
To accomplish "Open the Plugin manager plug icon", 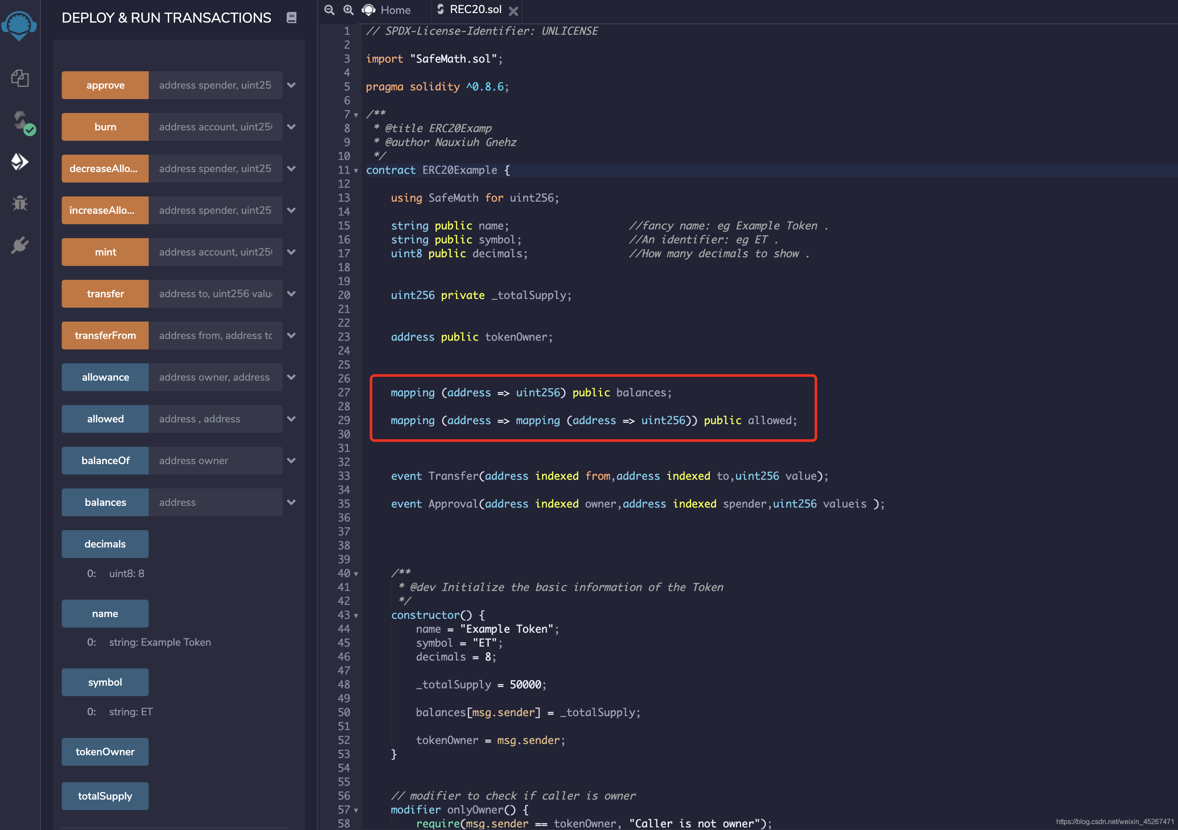I will 20,245.
